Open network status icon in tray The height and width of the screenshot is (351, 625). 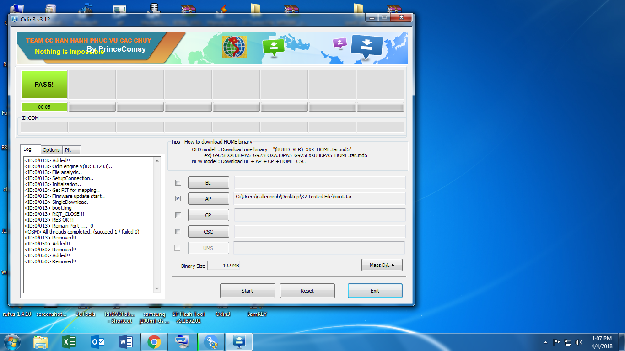click(x=568, y=342)
